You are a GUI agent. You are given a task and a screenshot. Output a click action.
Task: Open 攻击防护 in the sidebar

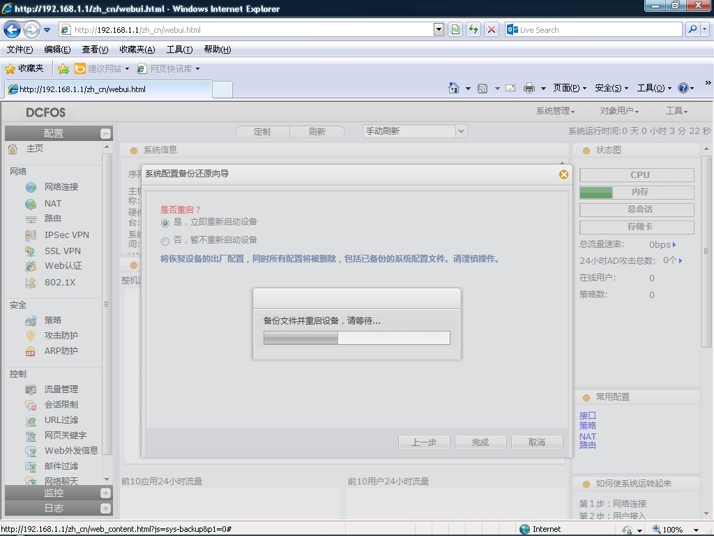pos(61,336)
